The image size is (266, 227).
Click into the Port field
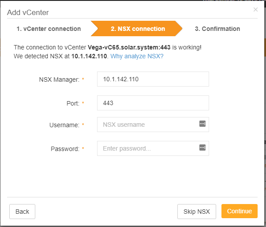(x=153, y=103)
